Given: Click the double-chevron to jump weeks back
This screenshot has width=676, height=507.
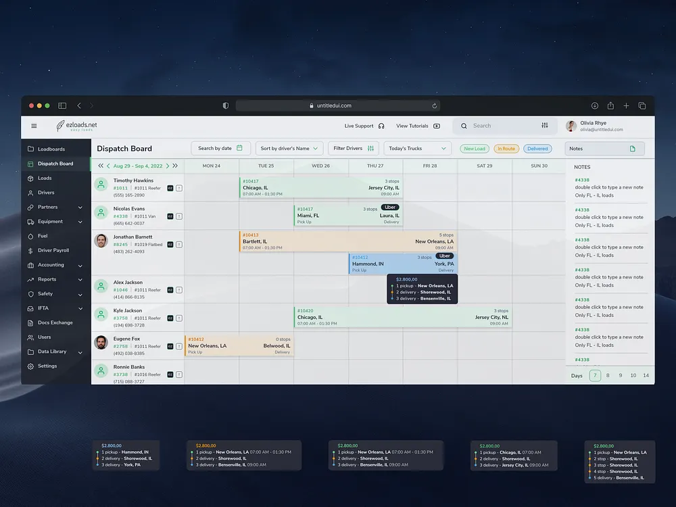Looking at the screenshot, I should 100,165.
